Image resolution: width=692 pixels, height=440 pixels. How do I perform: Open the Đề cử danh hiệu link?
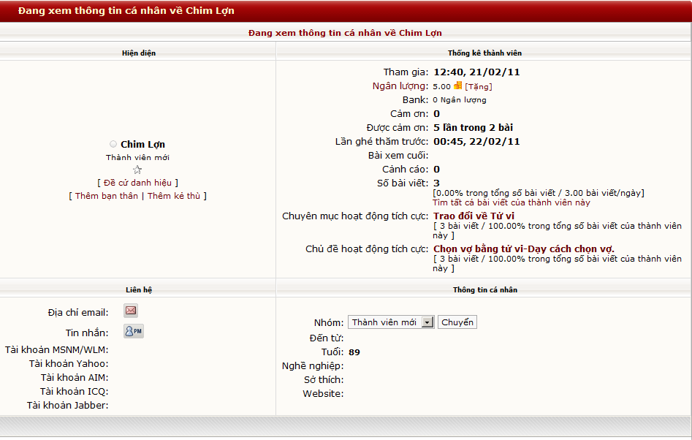point(137,183)
